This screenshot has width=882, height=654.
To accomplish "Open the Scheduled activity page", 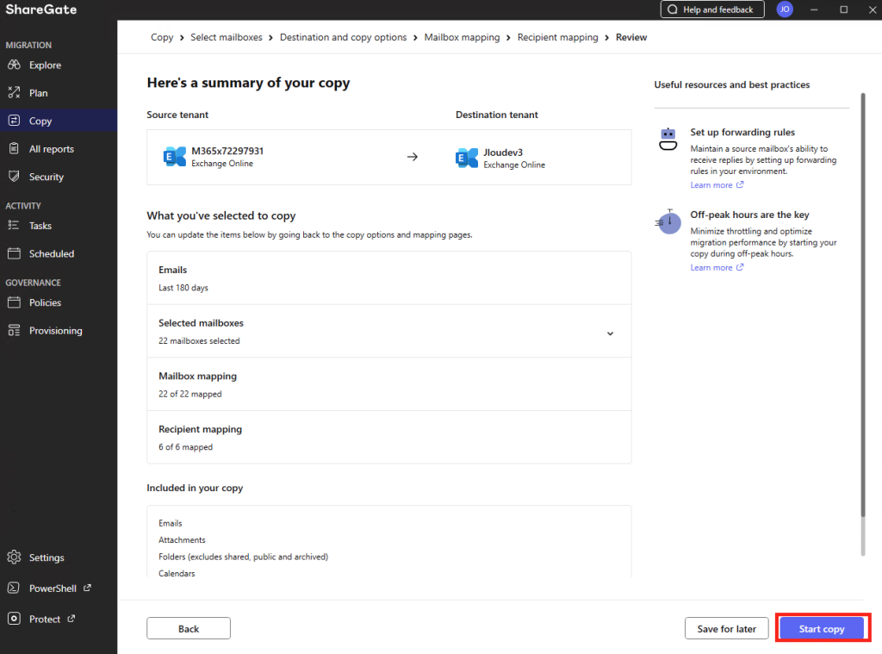I will (x=59, y=254).
